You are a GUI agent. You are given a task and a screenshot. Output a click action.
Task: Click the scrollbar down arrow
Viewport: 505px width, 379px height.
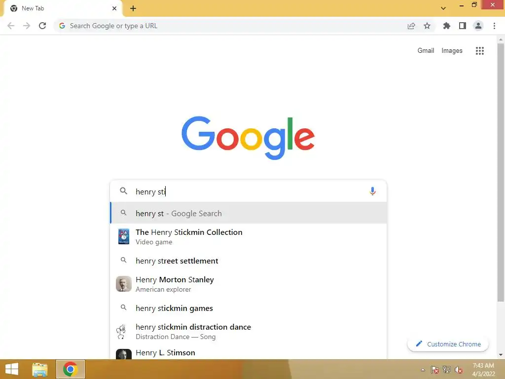(x=501, y=354)
